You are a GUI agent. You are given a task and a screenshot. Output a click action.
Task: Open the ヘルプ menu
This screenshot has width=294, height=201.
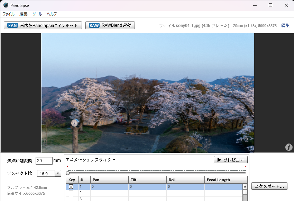[x=52, y=14]
